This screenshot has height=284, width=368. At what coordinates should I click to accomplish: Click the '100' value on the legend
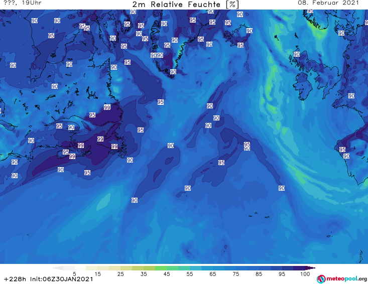click(x=305, y=274)
